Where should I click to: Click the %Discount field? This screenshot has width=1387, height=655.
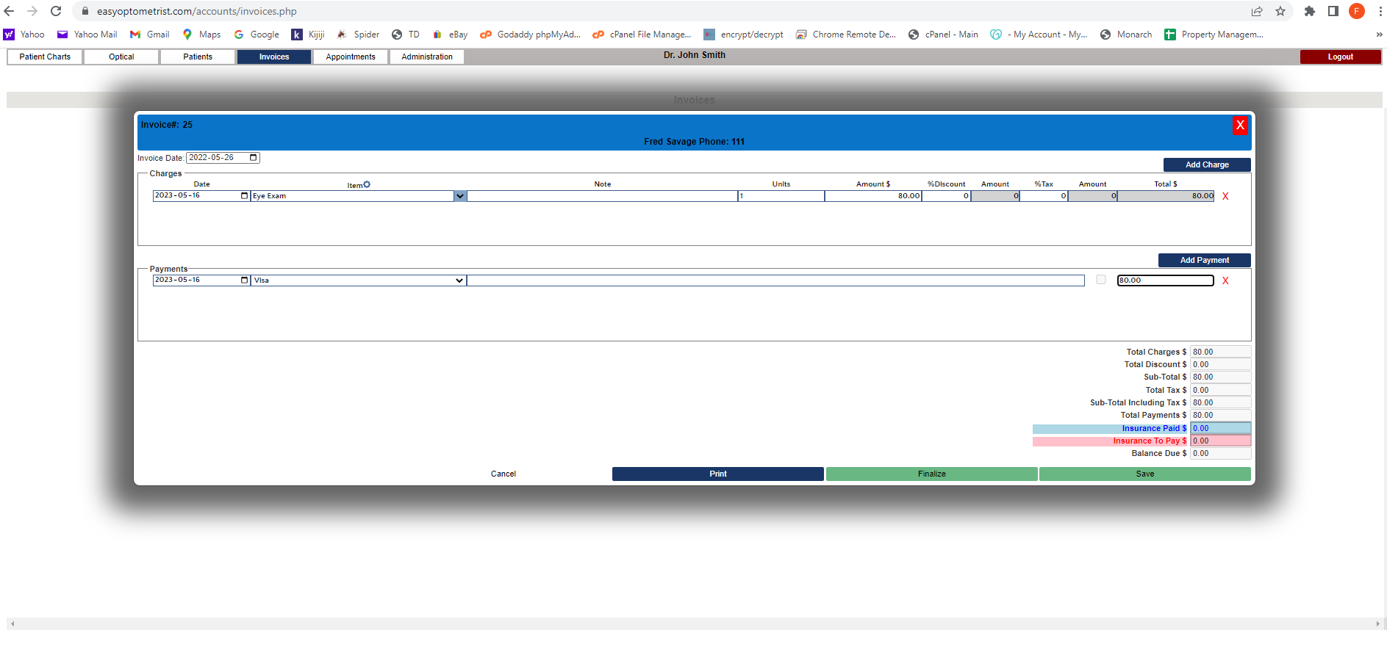946,196
